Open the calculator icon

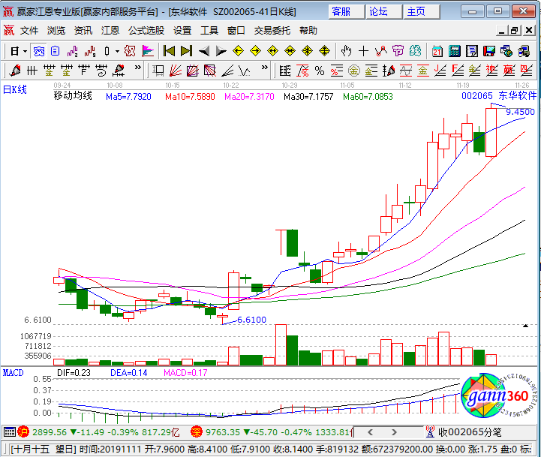pos(455,52)
